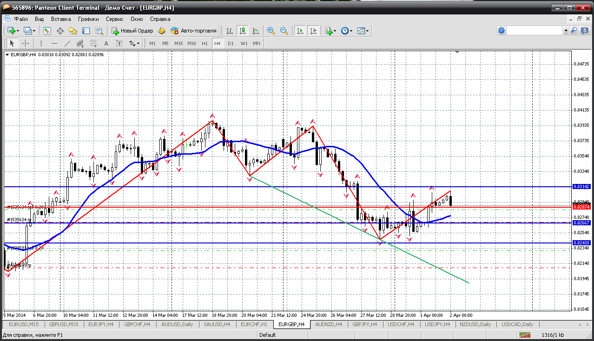
Task: Click the Новый Ордер button
Action: tap(132, 31)
